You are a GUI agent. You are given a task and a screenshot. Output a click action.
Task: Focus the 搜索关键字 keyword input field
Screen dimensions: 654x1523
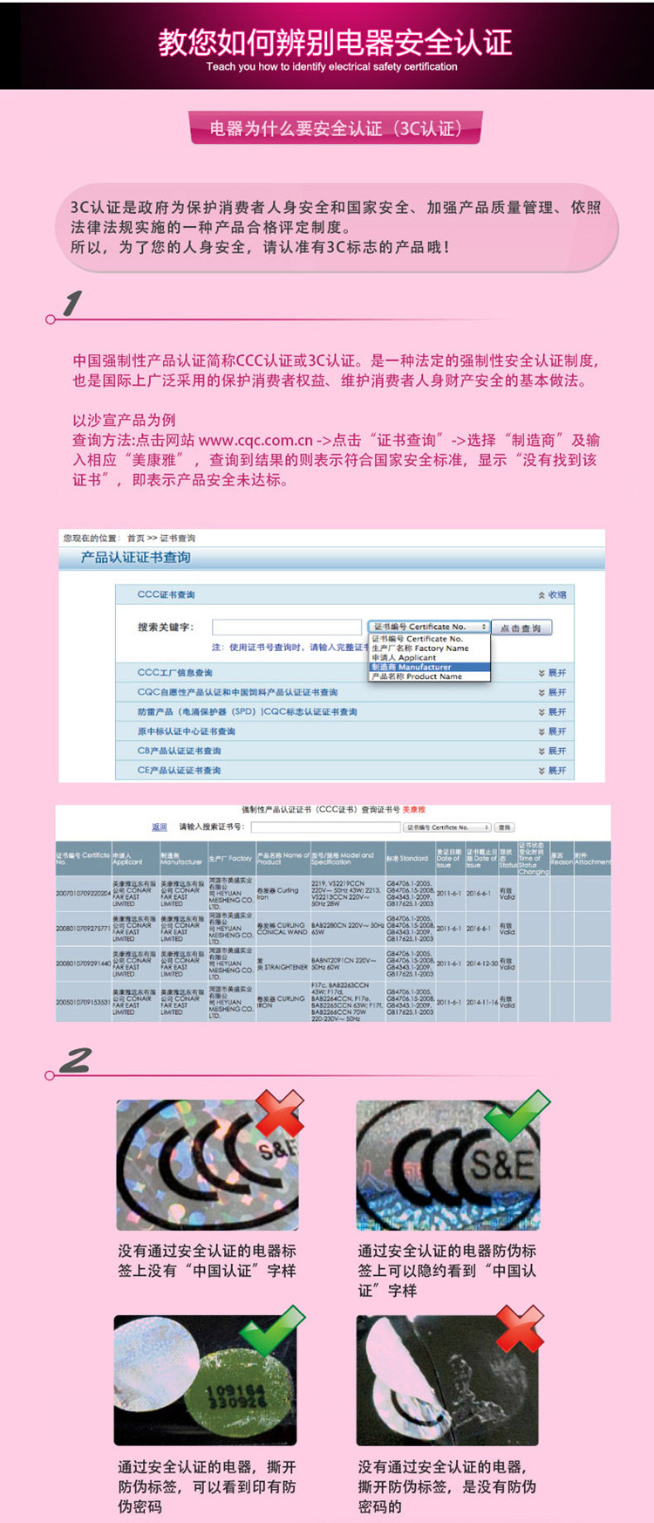[x=287, y=627]
